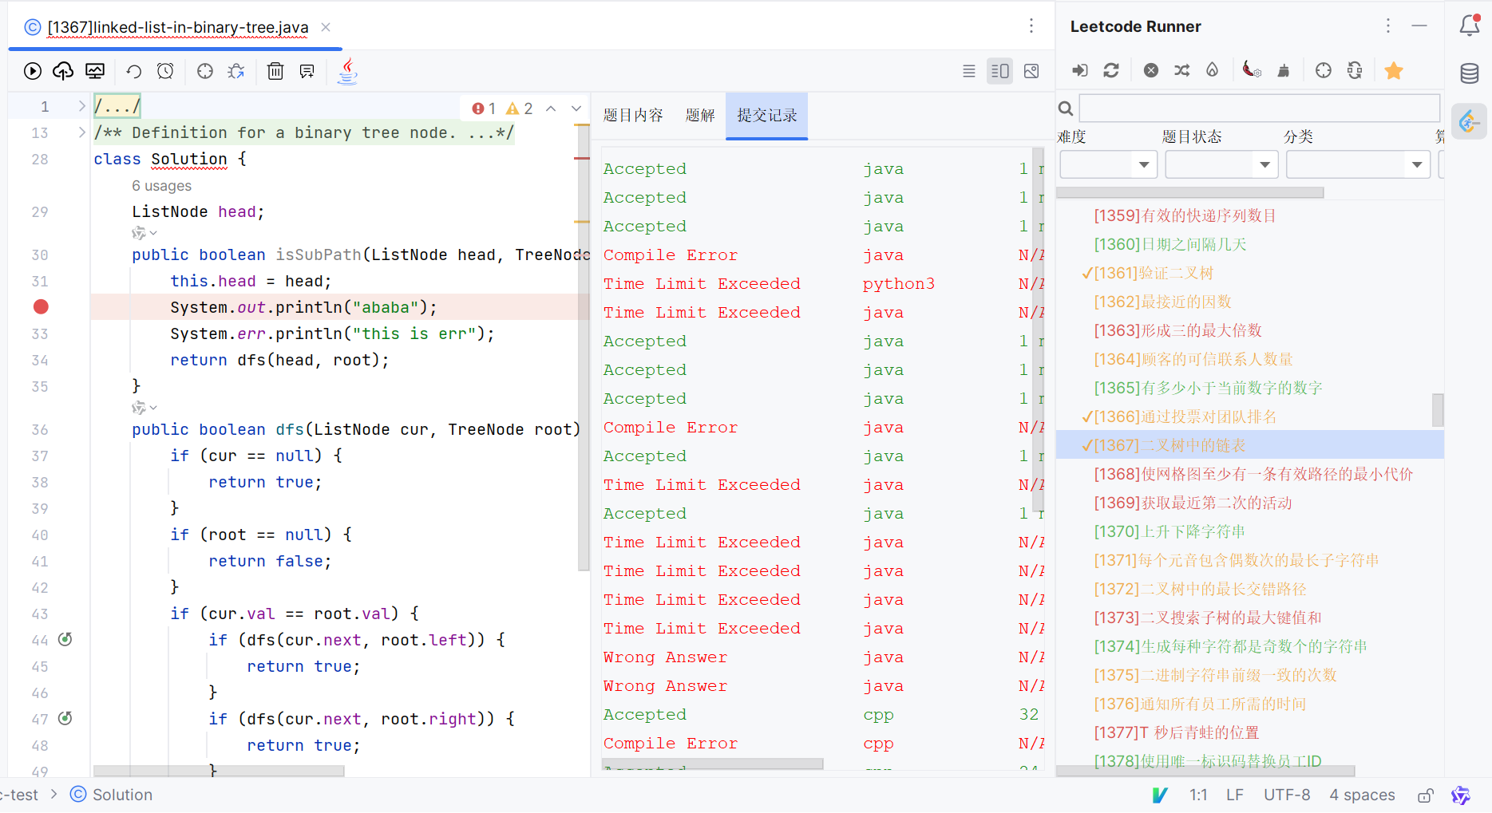Switch to the 题目内容 tab
This screenshot has width=1492, height=813.
[633, 116]
